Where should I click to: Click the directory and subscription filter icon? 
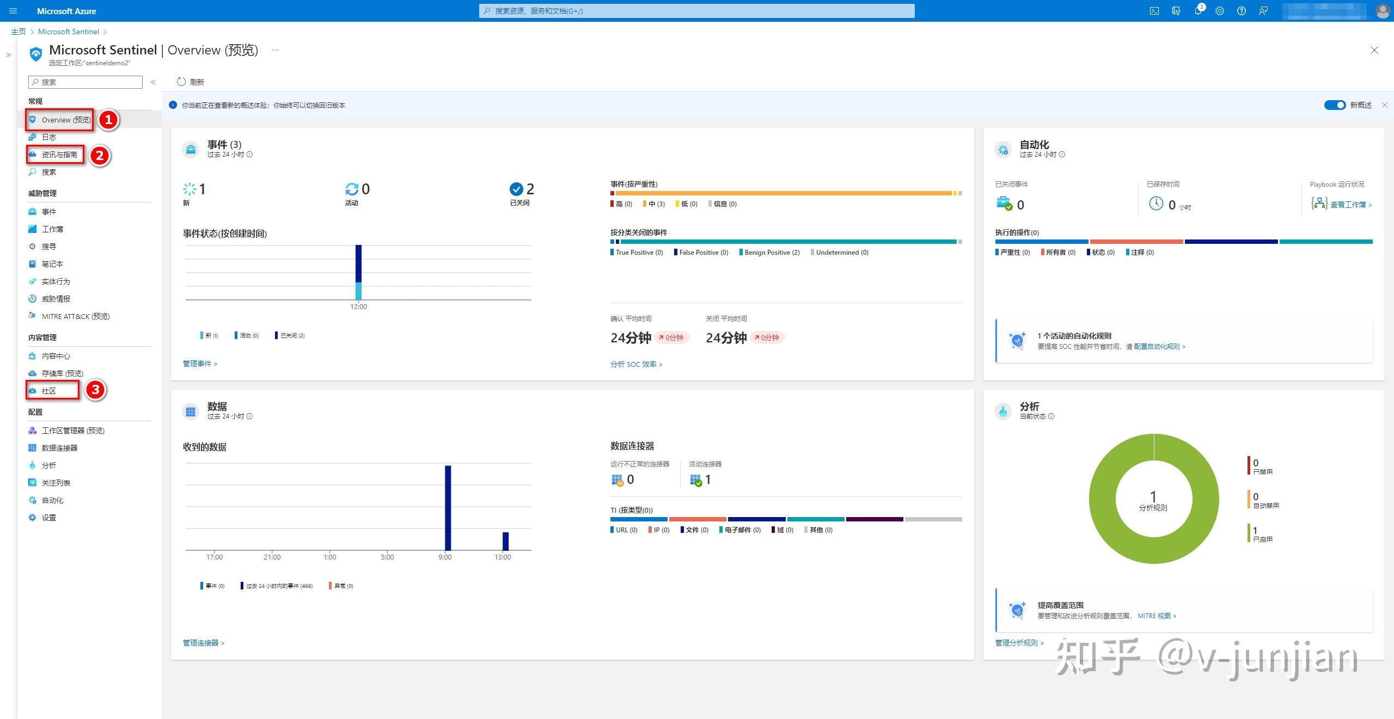pos(1176,11)
